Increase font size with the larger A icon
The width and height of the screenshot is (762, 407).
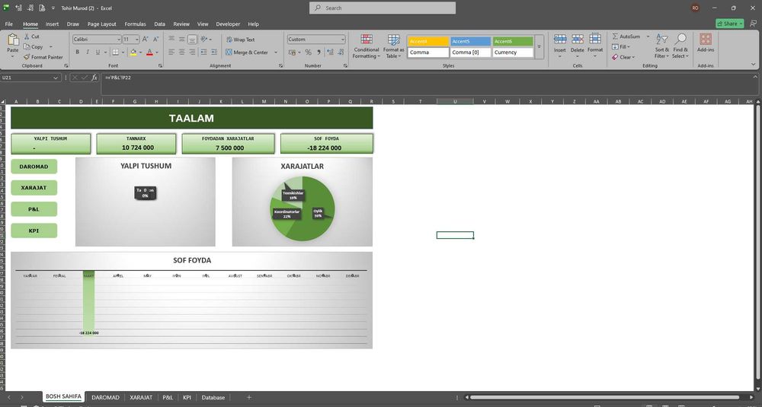[145, 40]
